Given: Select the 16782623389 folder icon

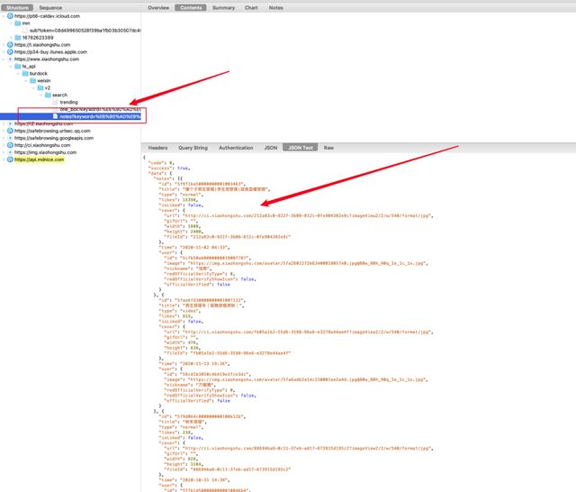Looking at the screenshot, I should (x=18, y=38).
